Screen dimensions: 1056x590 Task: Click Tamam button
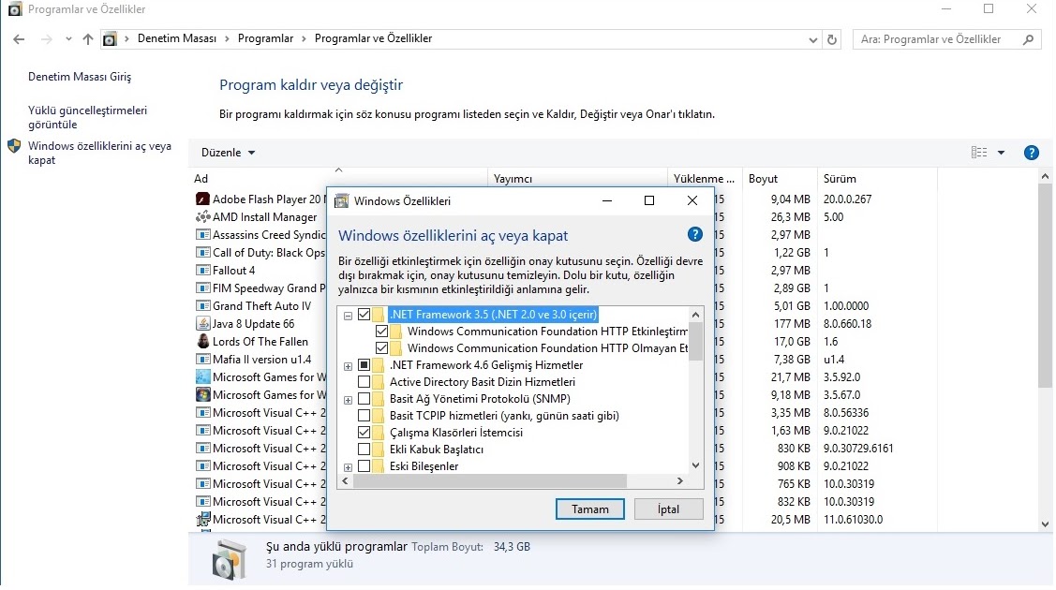590,509
